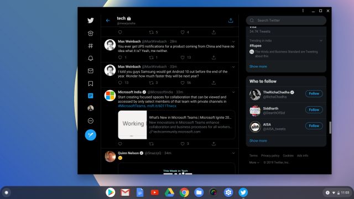Like the partially visible top tweet with 4 likes

coord(183,32)
